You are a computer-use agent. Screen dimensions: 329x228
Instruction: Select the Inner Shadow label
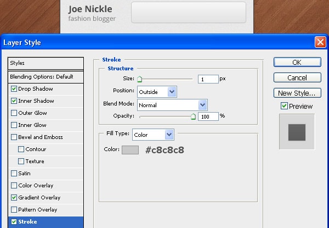point(36,101)
